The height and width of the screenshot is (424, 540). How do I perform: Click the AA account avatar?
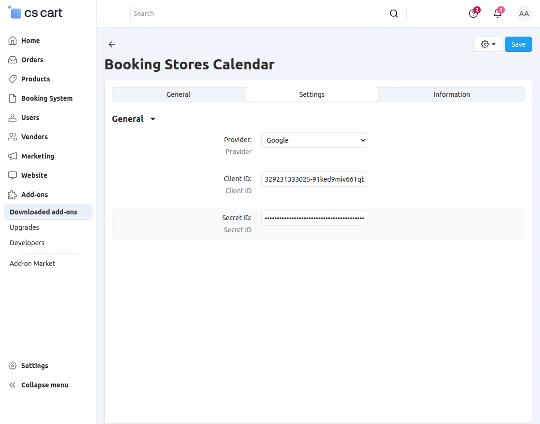click(524, 13)
